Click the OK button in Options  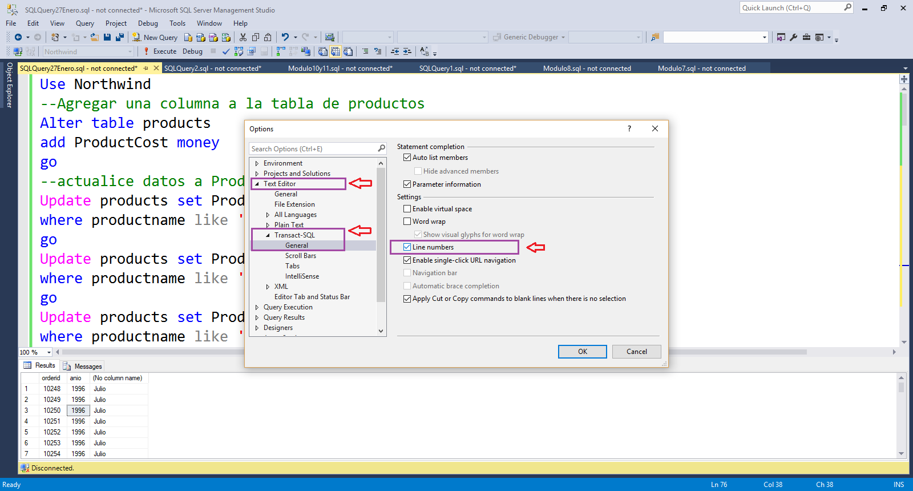(582, 352)
